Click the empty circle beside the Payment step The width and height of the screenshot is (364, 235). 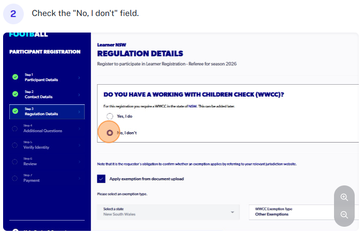click(15, 178)
